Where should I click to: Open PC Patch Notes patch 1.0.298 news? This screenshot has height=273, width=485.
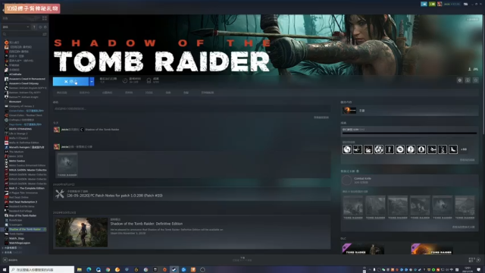(x=114, y=196)
